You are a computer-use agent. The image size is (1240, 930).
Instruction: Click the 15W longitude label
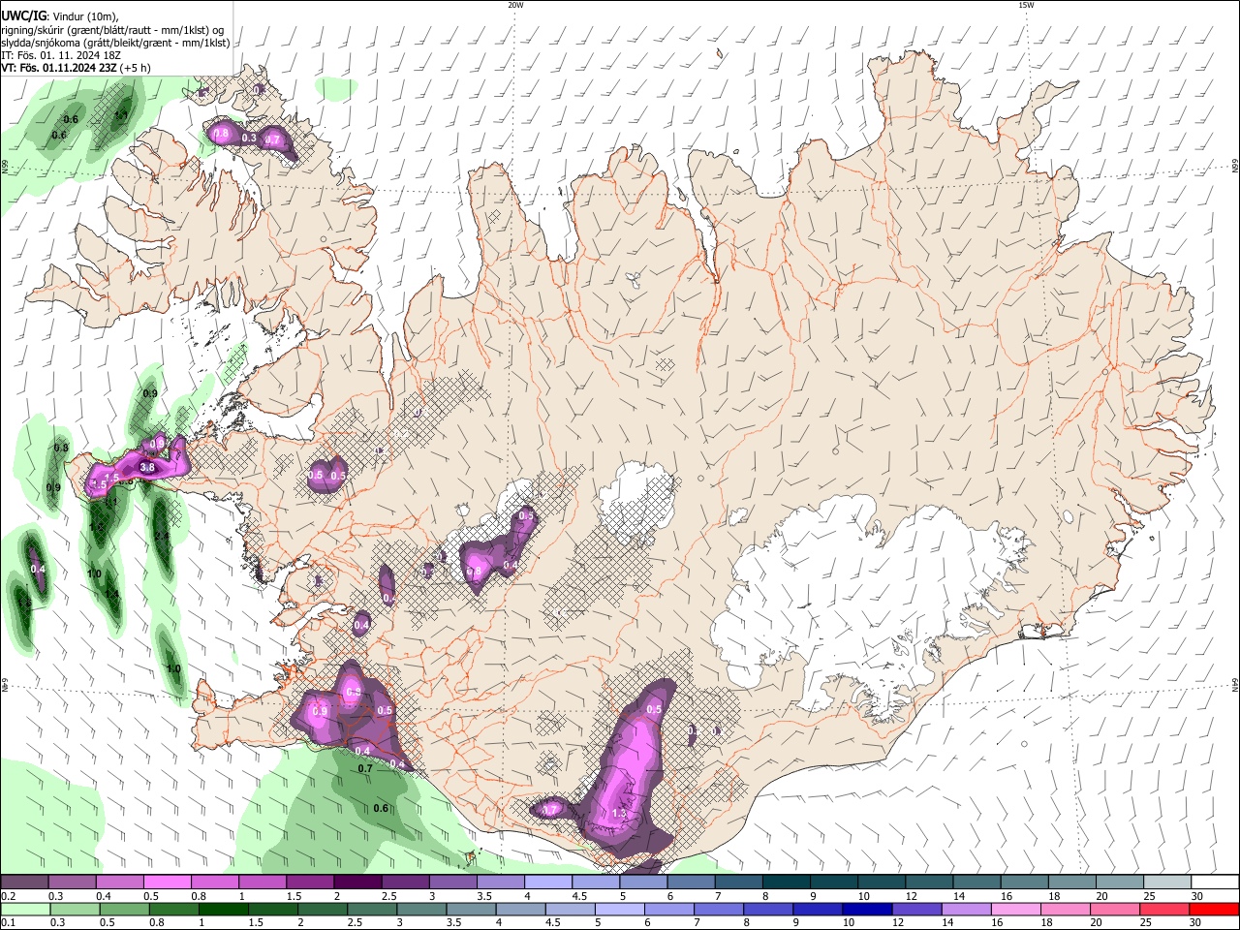[x=1026, y=5]
